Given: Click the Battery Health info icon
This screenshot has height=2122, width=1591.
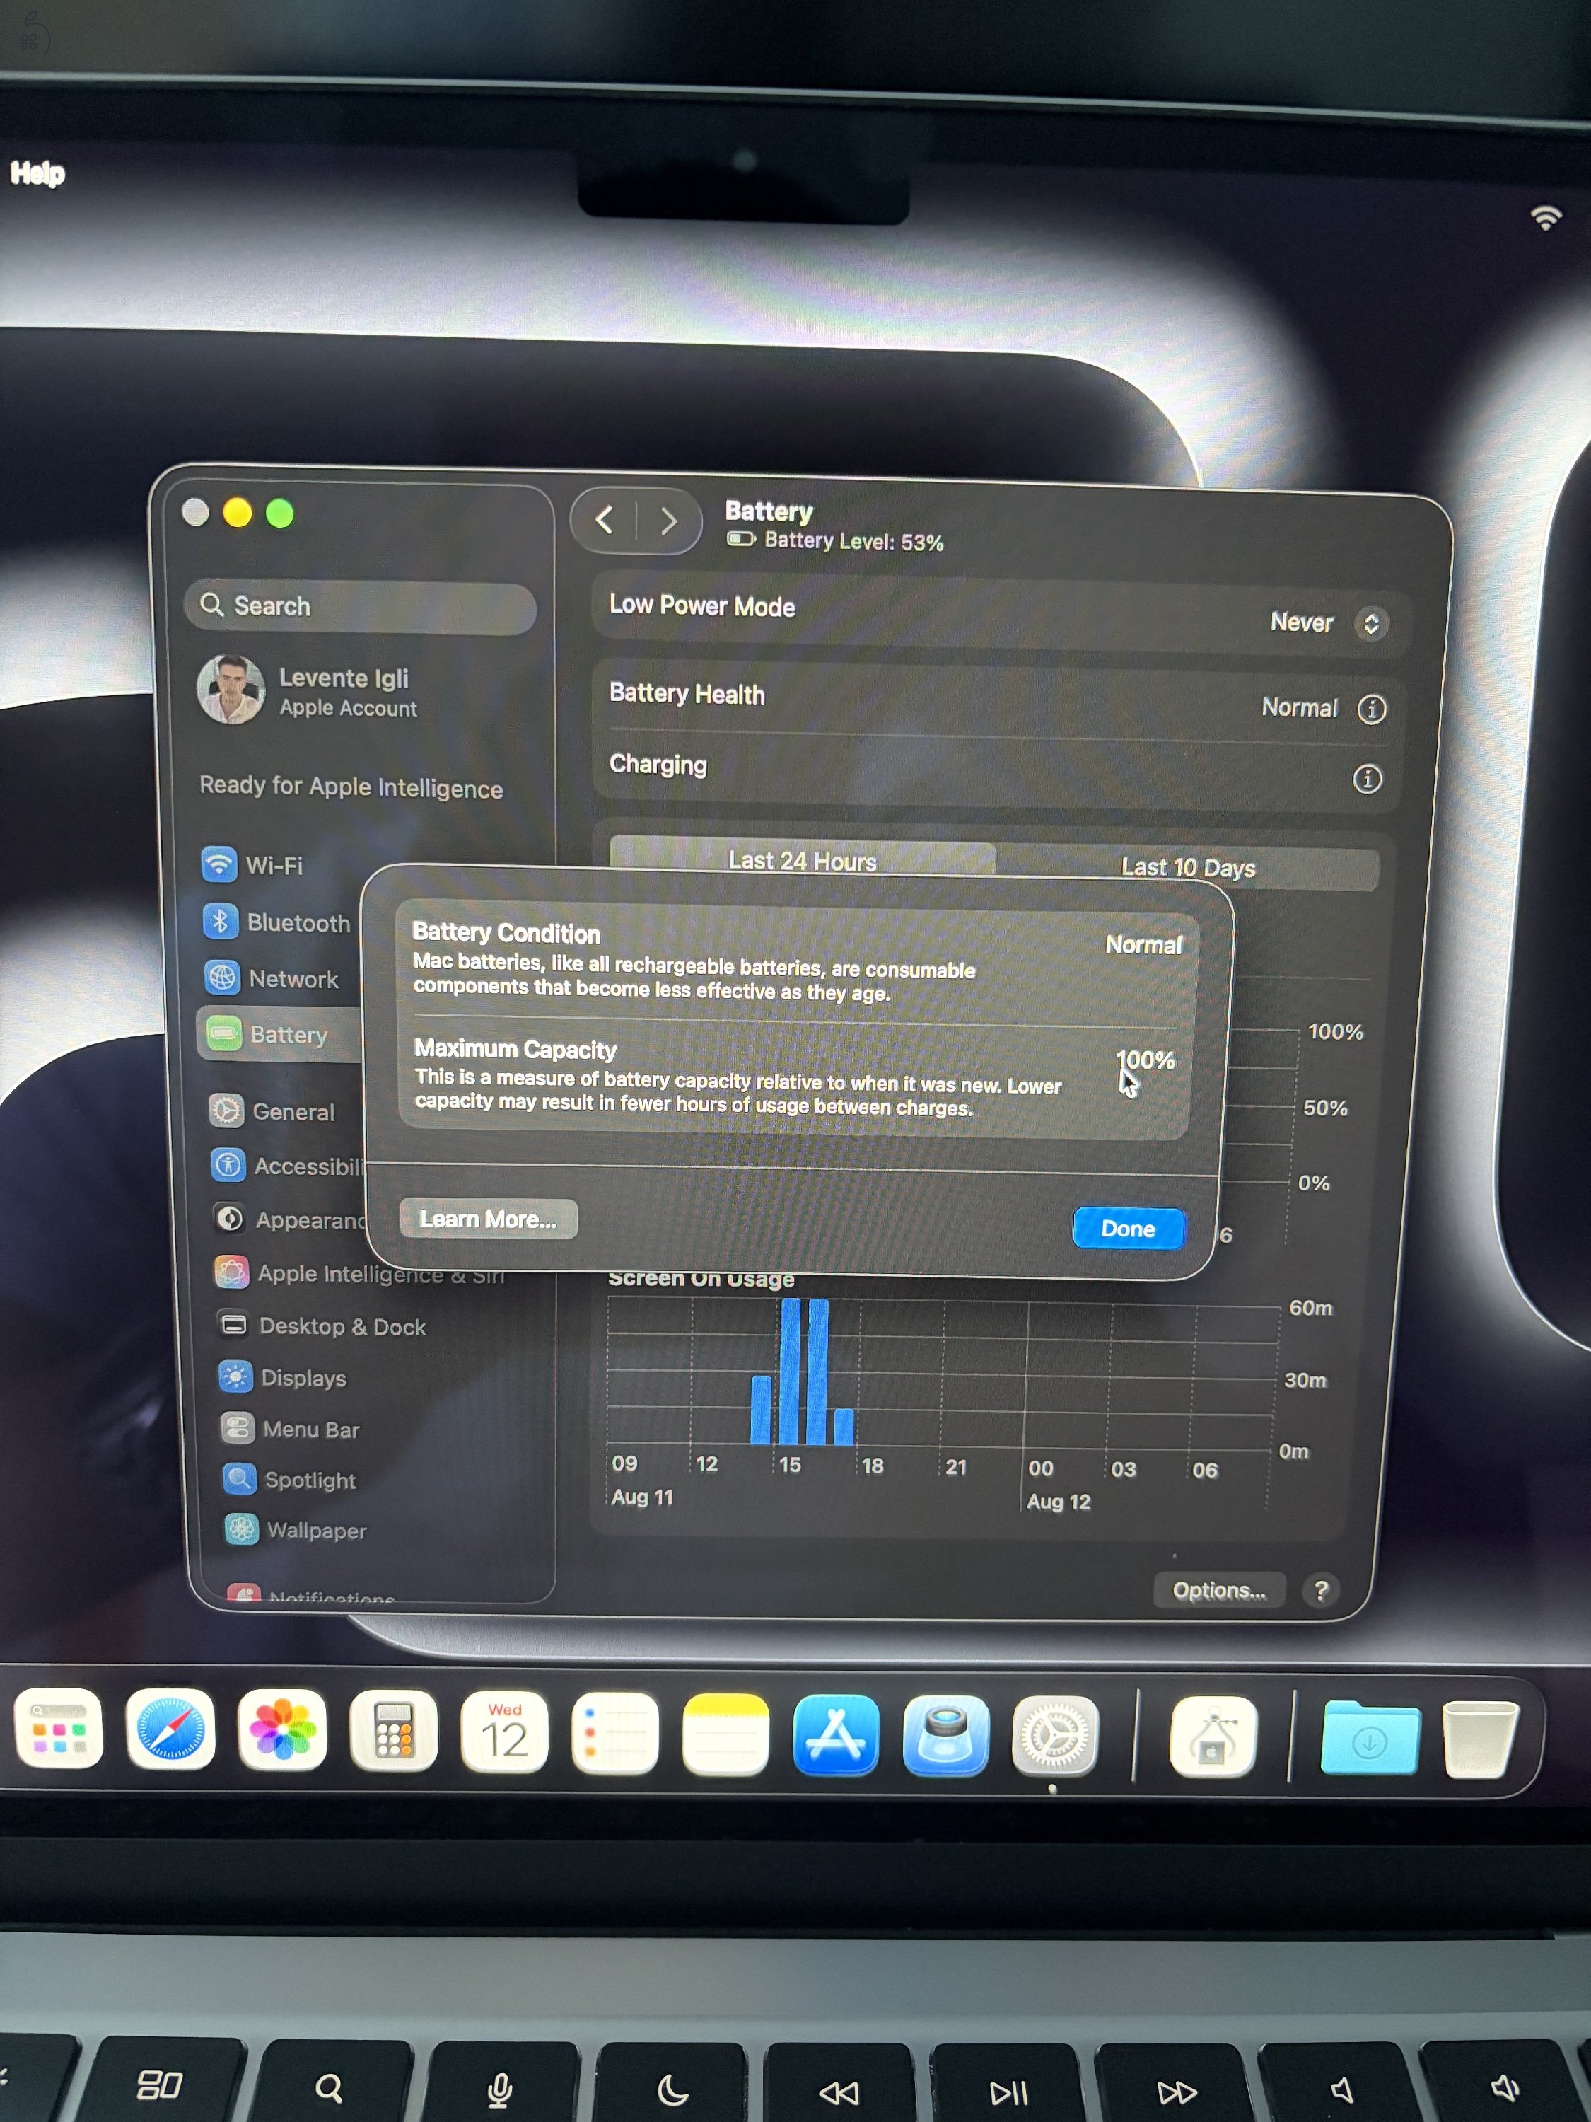Looking at the screenshot, I should tap(1371, 709).
